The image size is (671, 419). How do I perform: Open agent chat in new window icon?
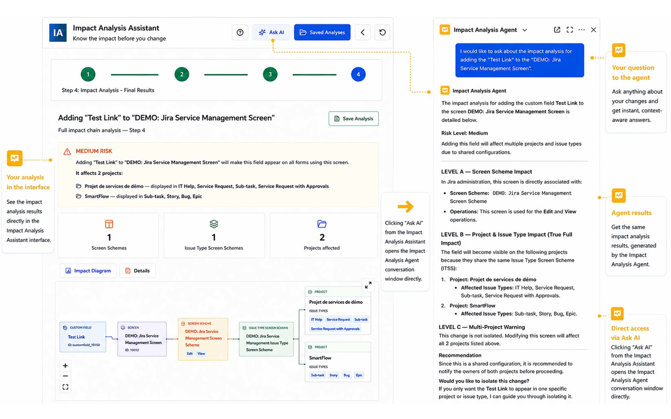click(x=557, y=30)
